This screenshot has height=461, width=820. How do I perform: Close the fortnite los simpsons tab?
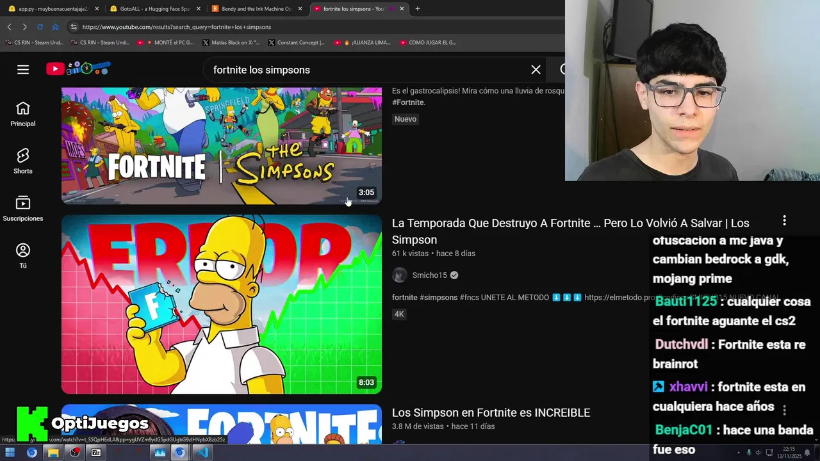[402, 8]
